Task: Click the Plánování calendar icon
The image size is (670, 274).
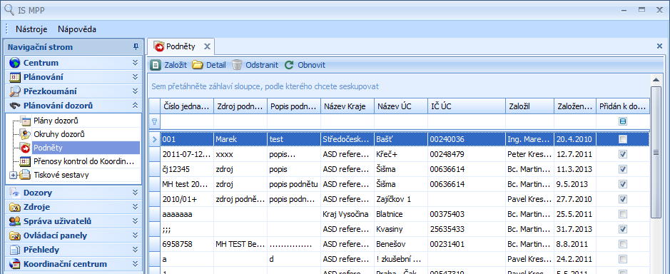Action: [14, 77]
